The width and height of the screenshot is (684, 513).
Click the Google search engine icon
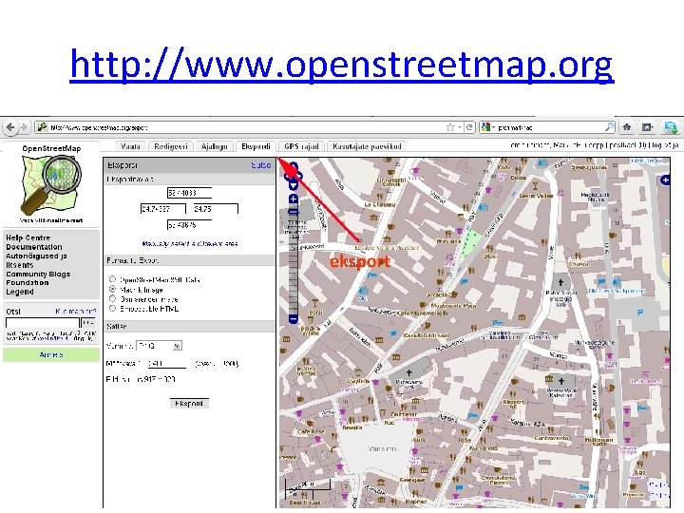click(x=485, y=127)
